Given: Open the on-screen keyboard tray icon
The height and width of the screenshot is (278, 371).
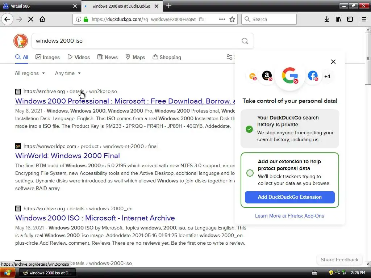Looking at the screenshot, I should pos(314,273).
